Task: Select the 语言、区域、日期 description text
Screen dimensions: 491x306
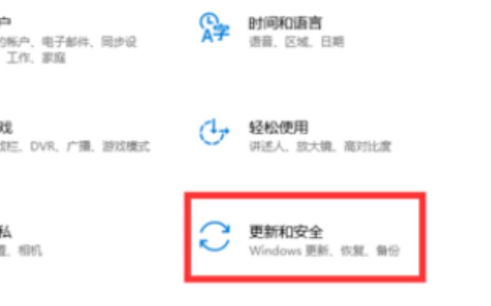Action: click(x=296, y=42)
